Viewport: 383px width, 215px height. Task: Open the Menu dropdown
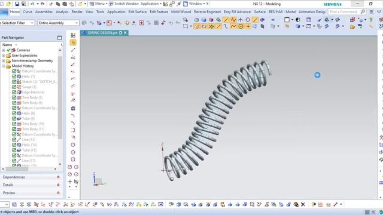click(98, 4)
